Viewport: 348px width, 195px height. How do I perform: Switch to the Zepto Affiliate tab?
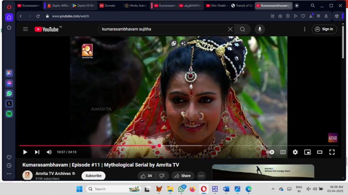click(x=58, y=5)
